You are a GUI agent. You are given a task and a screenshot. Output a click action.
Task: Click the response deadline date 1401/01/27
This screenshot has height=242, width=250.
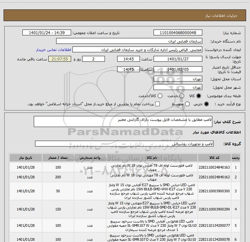[x=178, y=59]
